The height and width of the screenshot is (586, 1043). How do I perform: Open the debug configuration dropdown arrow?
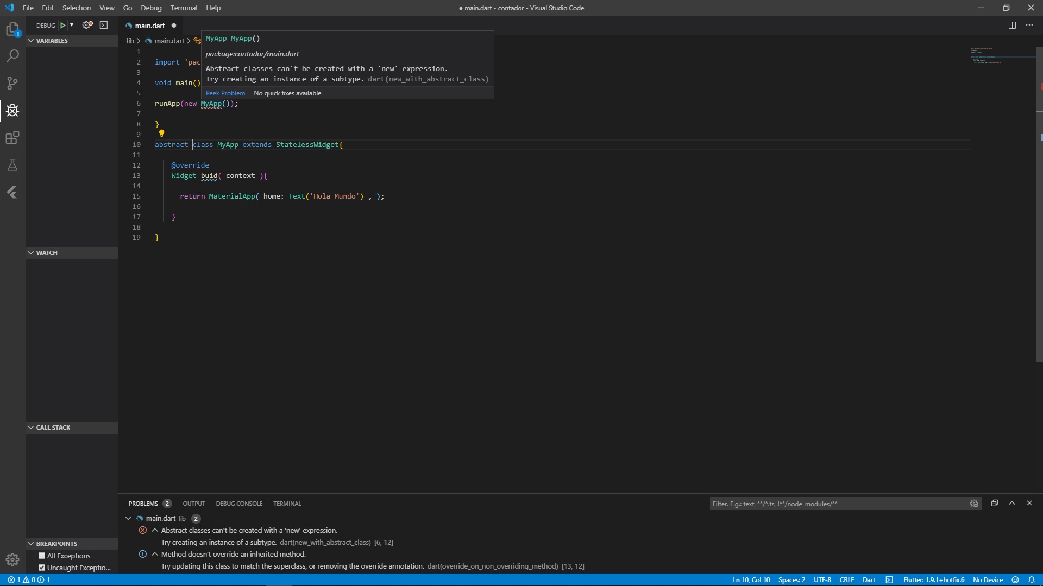(72, 25)
